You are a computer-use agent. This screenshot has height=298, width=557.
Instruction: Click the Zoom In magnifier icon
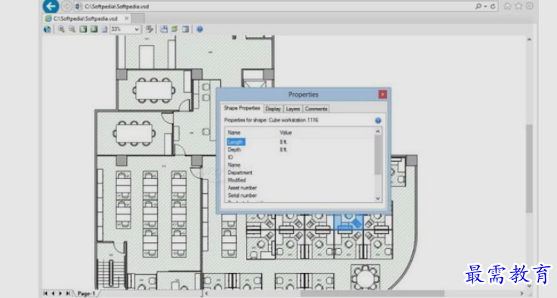(61, 29)
